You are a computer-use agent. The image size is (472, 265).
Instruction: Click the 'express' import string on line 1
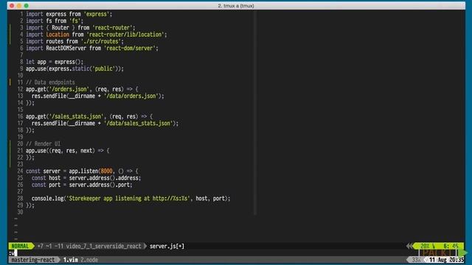click(97, 14)
